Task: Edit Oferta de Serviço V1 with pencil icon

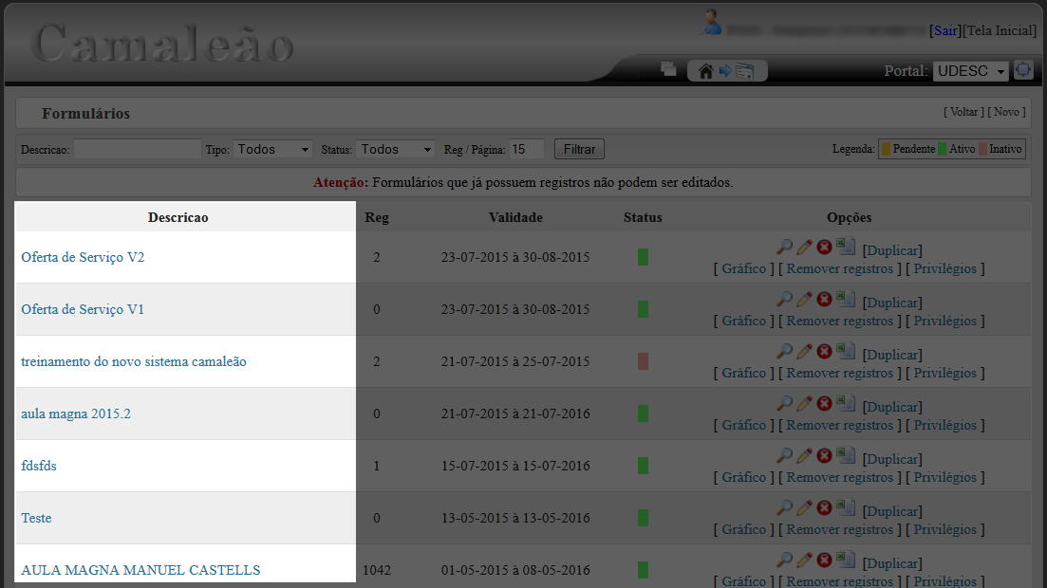Action: (804, 299)
